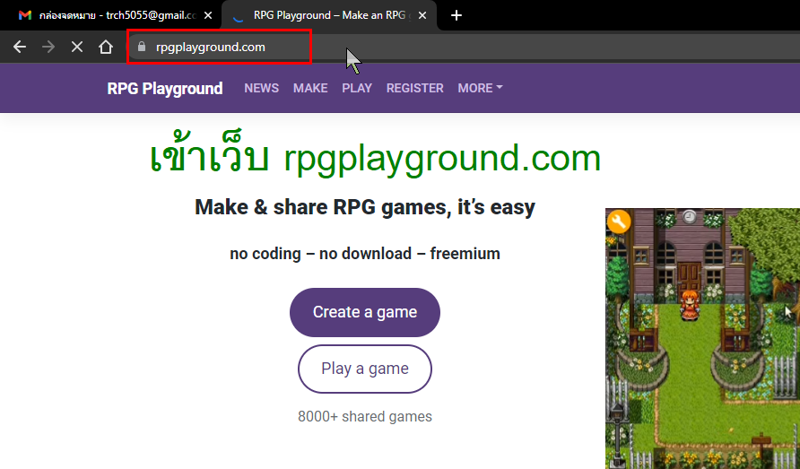800x469 pixels.
Task: Close the RPG Playground tab
Action: 422,15
